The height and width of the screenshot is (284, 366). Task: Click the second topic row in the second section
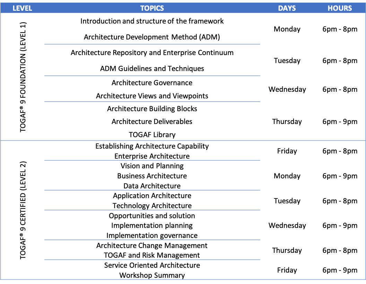pos(152,175)
